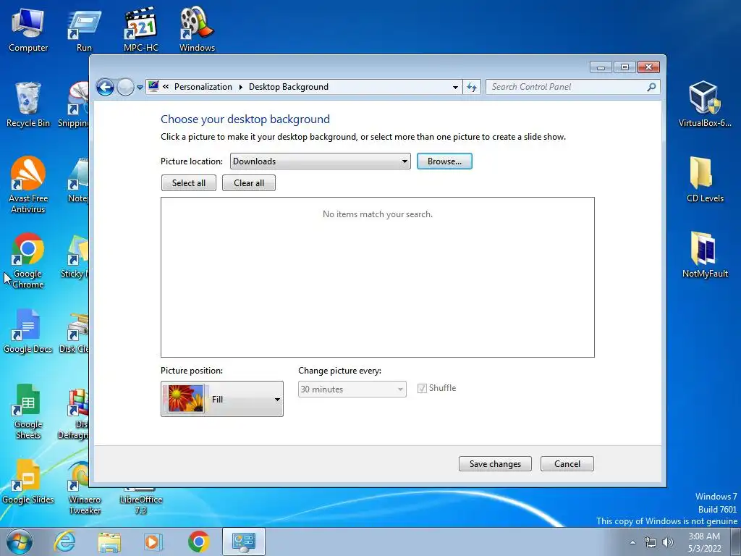The width and height of the screenshot is (741, 556).
Task: Launch Chrome from the taskbar
Action: point(198,542)
